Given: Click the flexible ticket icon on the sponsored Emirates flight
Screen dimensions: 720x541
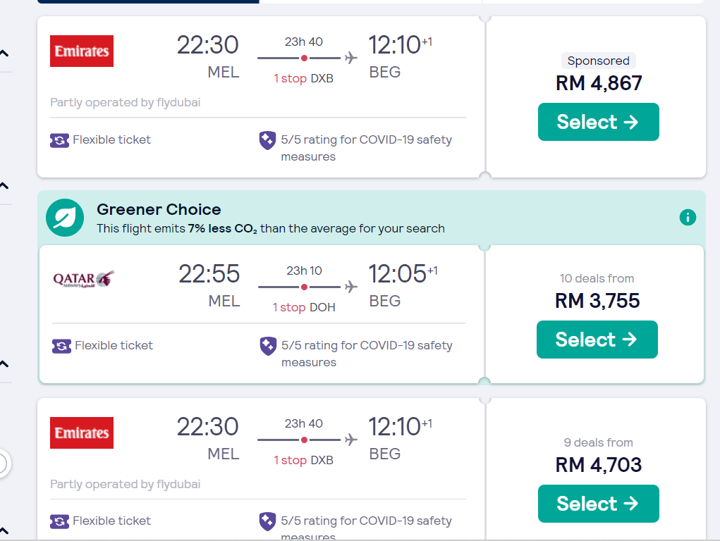Looking at the screenshot, I should [x=60, y=140].
